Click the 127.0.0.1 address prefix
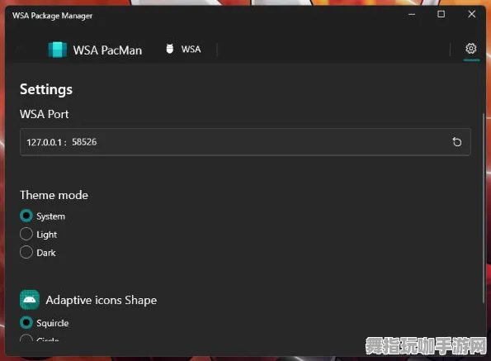This screenshot has width=491, height=361. (x=46, y=143)
